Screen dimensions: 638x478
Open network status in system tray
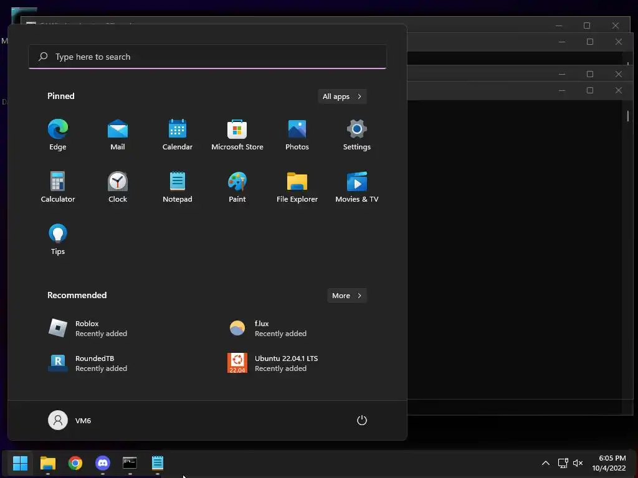pyautogui.click(x=563, y=463)
